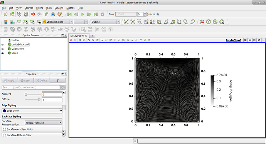Expand the Follow Frontface backface dropdown
This screenshot has width=266, height=144.
point(44,123)
